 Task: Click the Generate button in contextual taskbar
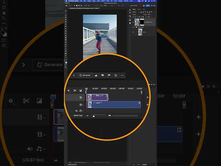click(85, 75)
